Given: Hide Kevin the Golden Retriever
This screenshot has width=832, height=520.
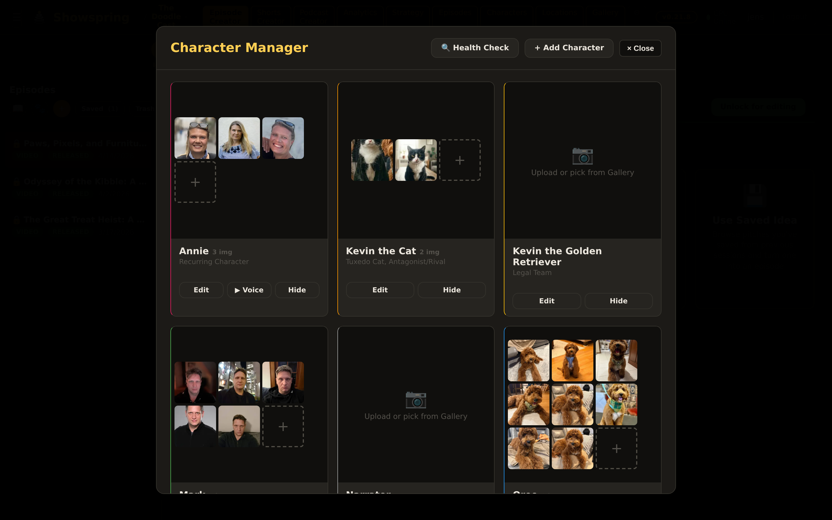Looking at the screenshot, I should (x=619, y=301).
